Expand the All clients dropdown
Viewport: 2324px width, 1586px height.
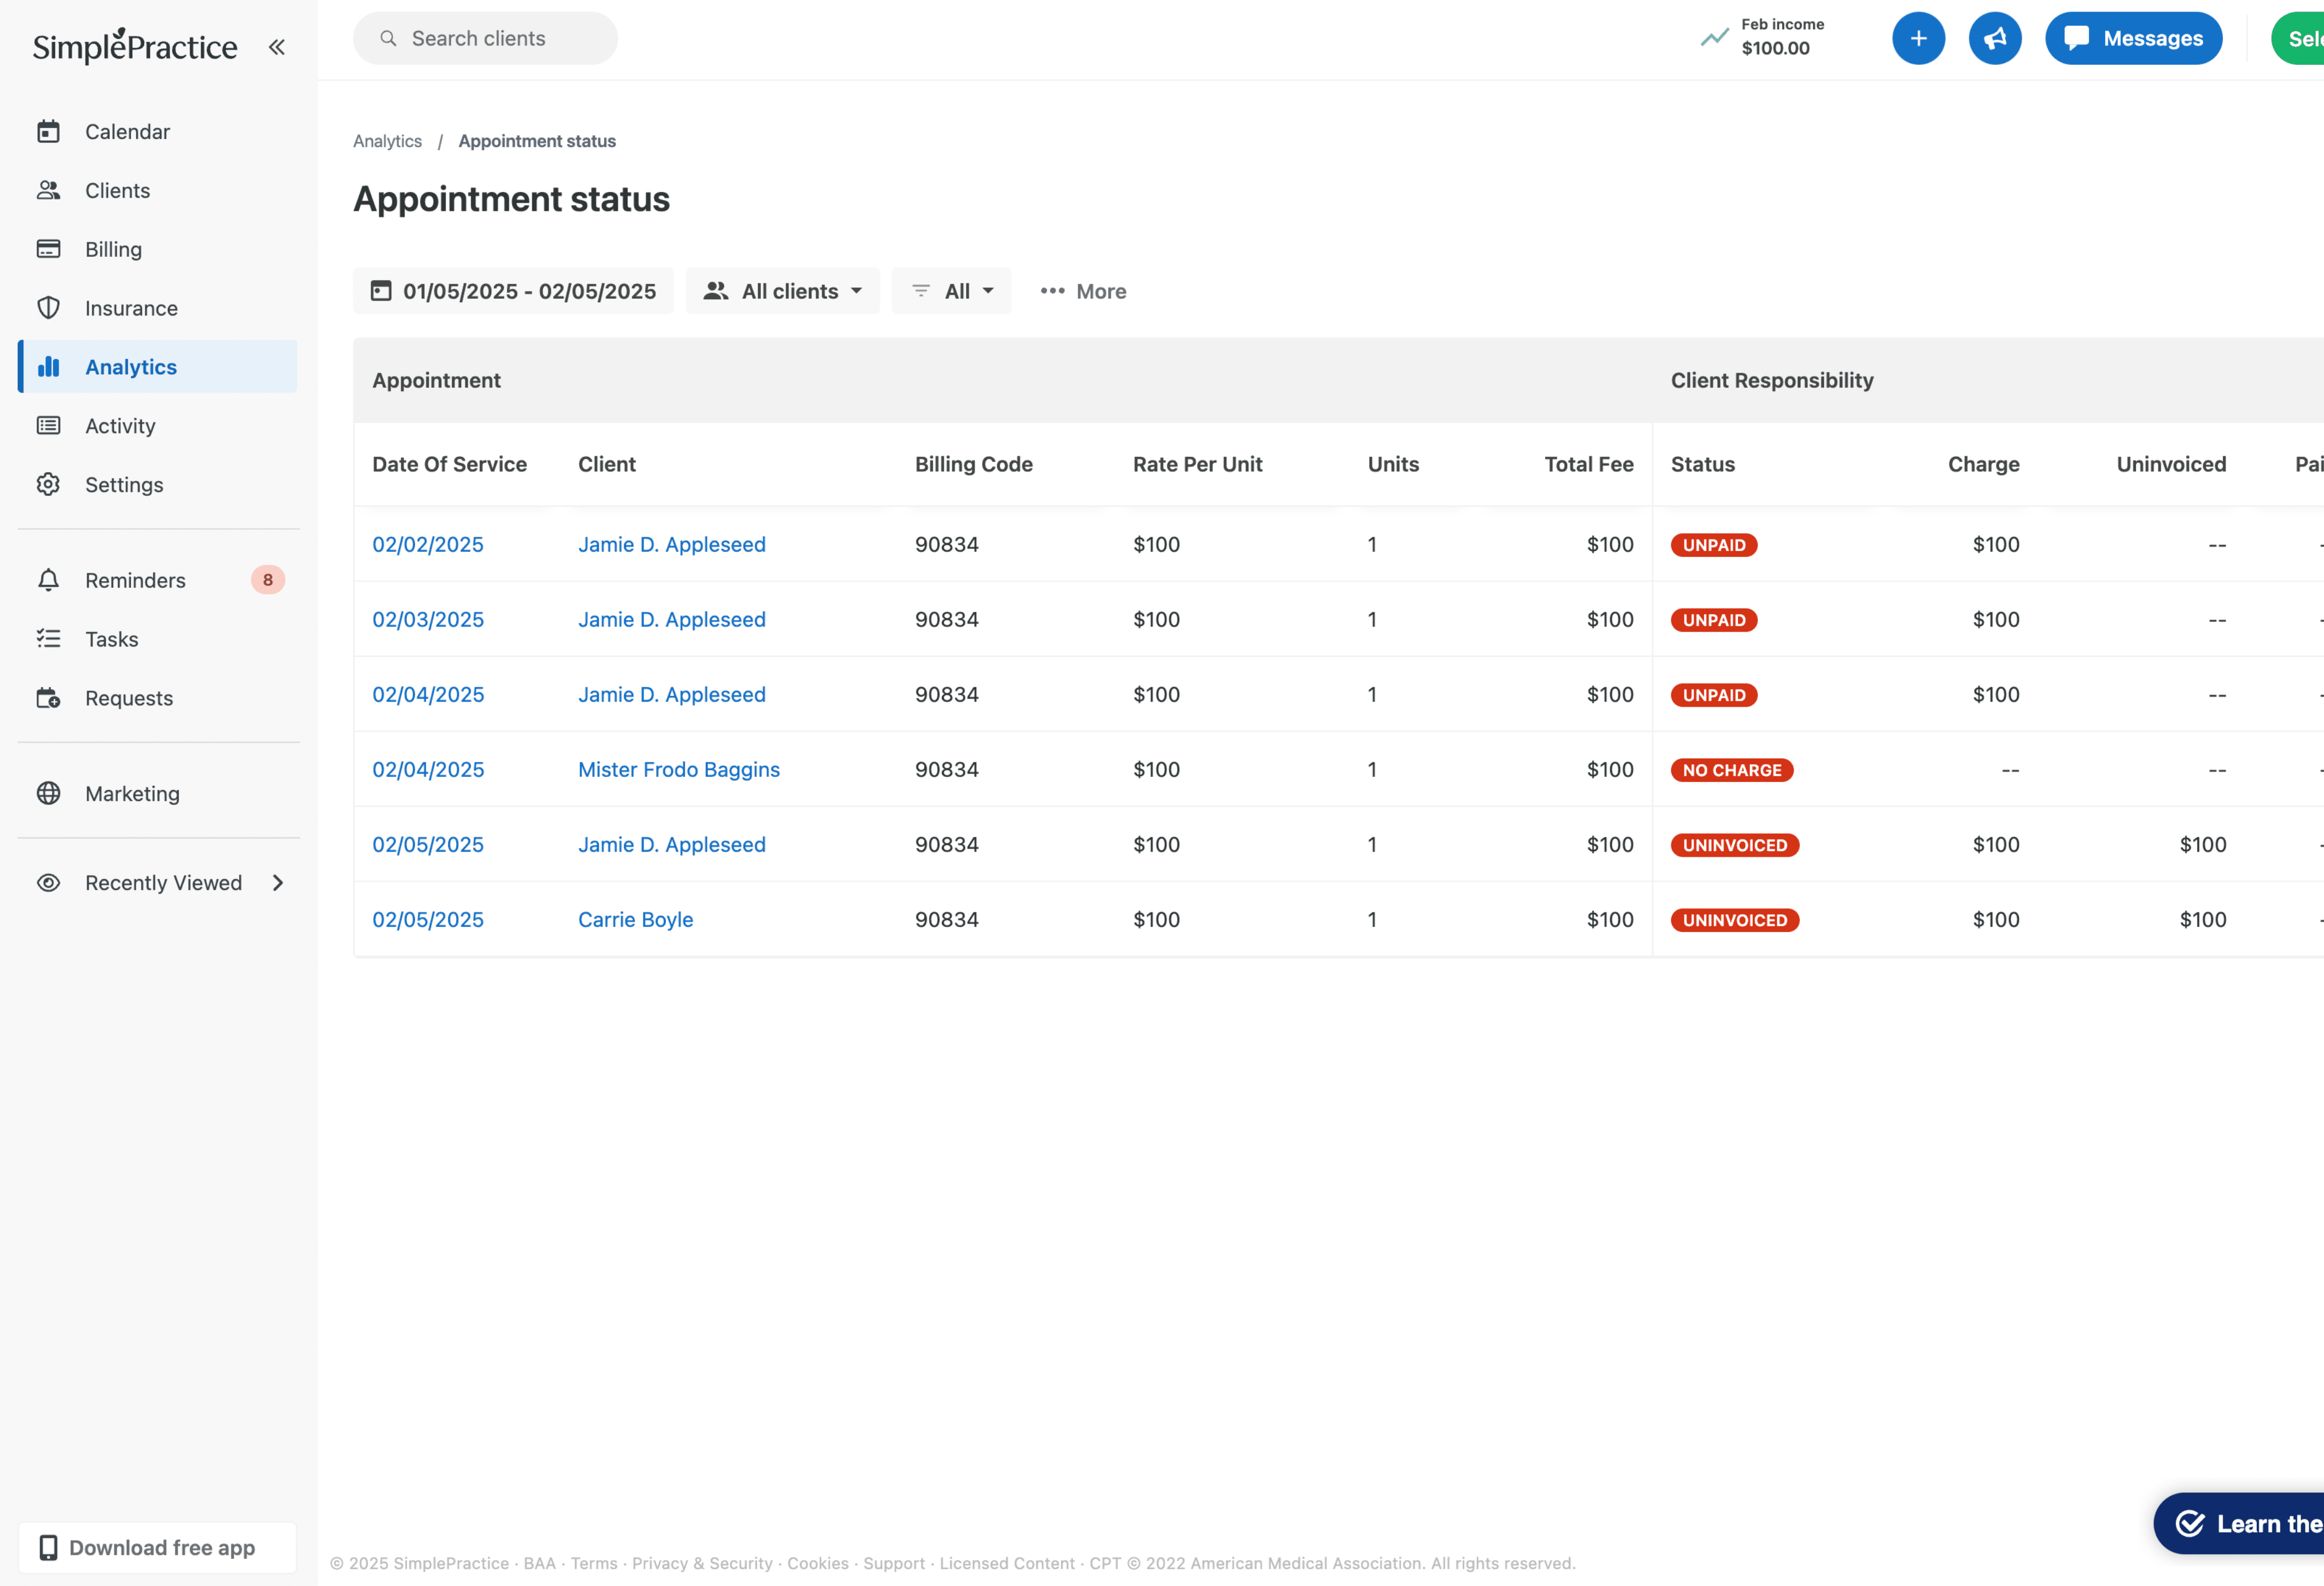click(782, 291)
